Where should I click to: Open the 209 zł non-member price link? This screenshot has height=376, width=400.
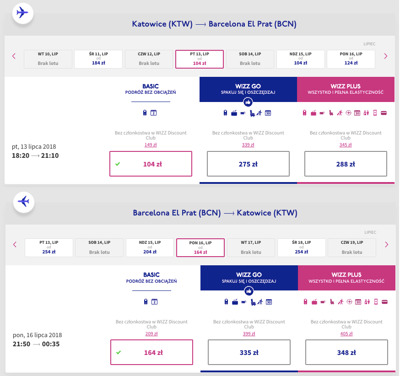click(151, 333)
